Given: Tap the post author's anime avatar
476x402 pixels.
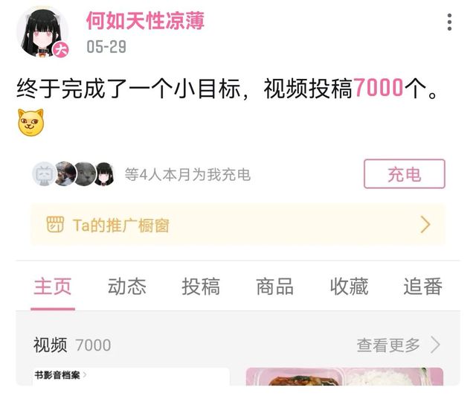Looking at the screenshot, I should (x=42, y=32).
